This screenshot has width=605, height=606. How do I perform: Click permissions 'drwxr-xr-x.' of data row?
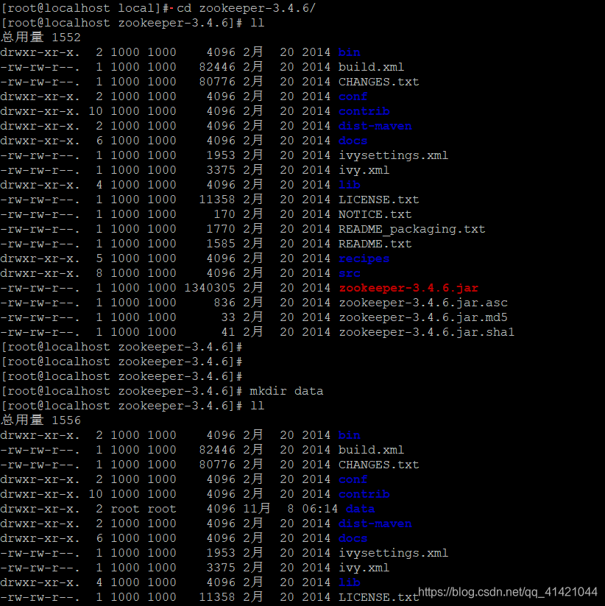[x=40, y=509]
